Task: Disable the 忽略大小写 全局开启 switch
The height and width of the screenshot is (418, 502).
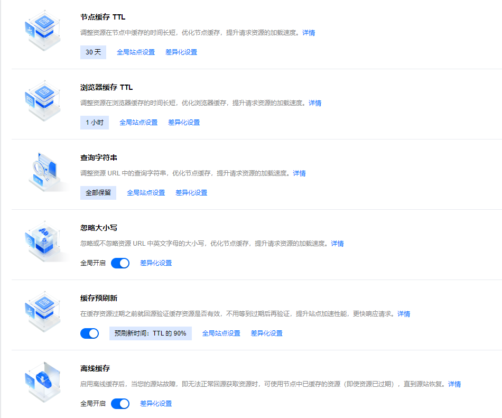Action: pos(120,263)
